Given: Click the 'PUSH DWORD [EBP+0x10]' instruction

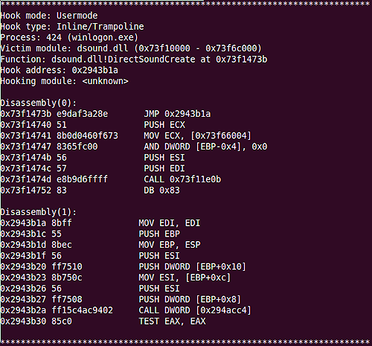Looking at the screenshot, I should pyautogui.click(x=192, y=266).
